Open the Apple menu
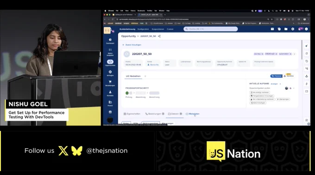This screenshot has height=175, width=315. (x=105, y=11)
